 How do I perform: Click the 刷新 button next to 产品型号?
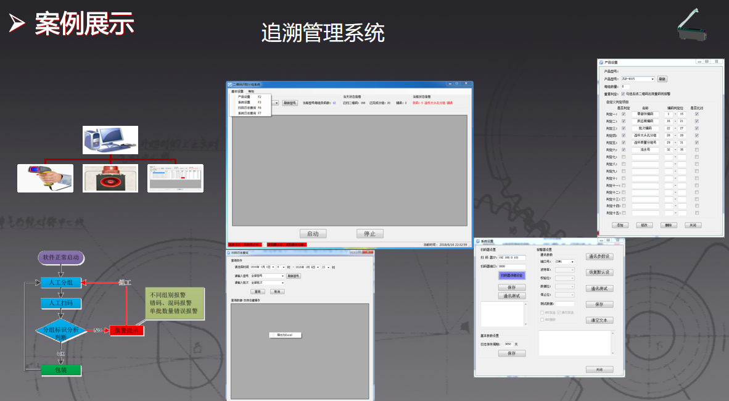pyautogui.click(x=662, y=78)
